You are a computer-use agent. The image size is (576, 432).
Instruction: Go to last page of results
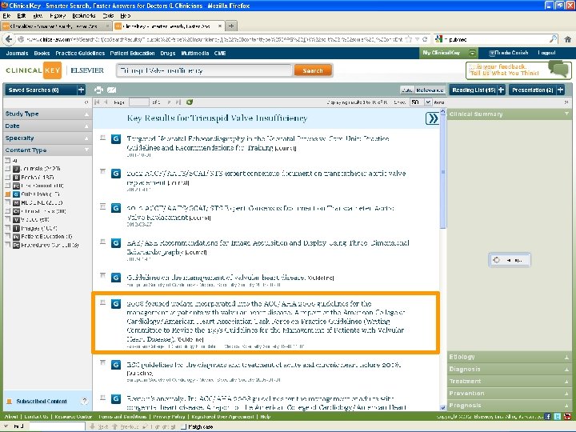pos(178,102)
